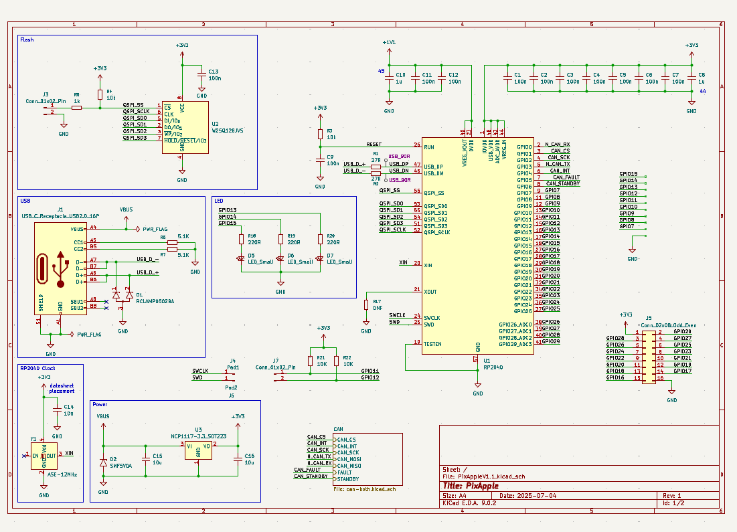This screenshot has height=532, width=737.
Task: Click the 'Power' section title
Action: [100, 404]
